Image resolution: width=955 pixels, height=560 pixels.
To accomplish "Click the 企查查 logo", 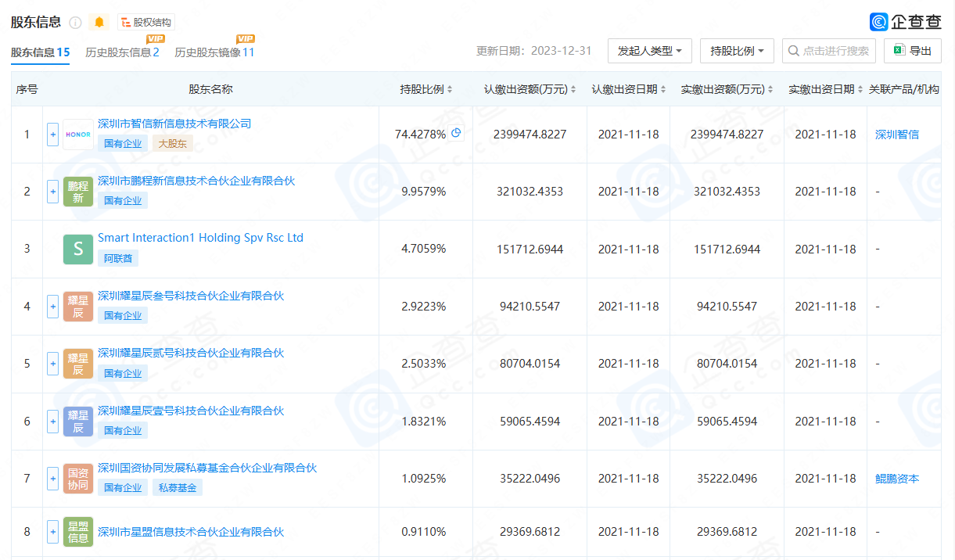I will click(905, 22).
